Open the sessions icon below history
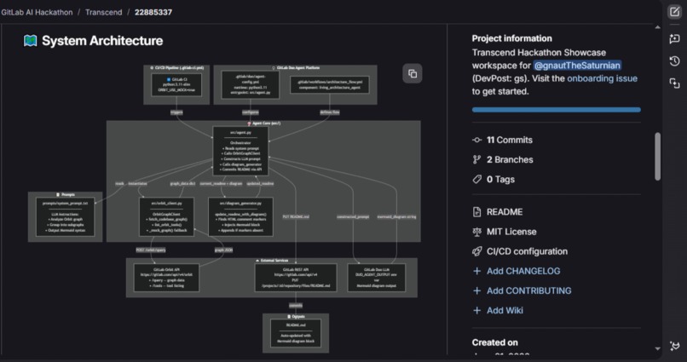The height and width of the screenshot is (362, 687). pyautogui.click(x=675, y=83)
